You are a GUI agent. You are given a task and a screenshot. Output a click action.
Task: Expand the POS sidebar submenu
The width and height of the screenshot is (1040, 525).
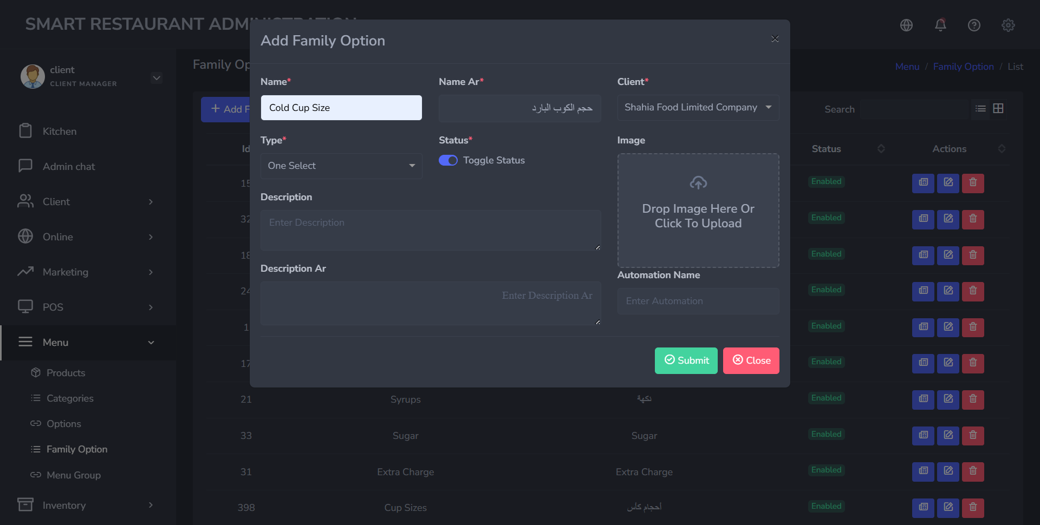coord(151,307)
